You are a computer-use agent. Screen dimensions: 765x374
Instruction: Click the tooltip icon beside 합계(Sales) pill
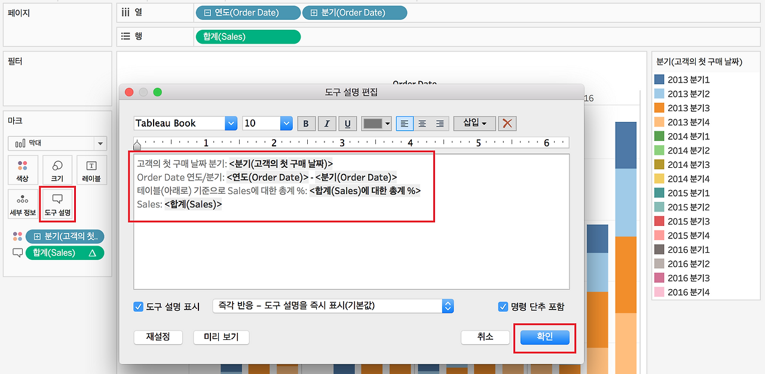click(x=17, y=253)
